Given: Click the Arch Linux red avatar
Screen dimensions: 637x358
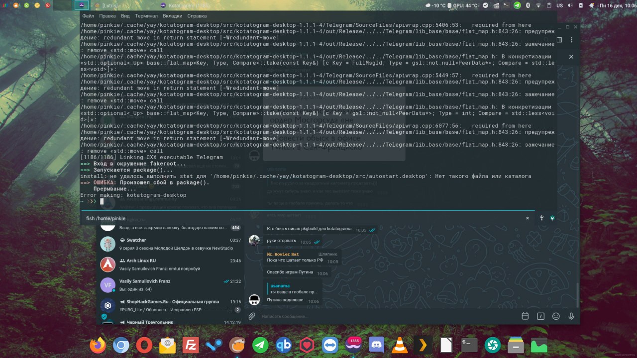Looking at the screenshot, I should [x=108, y=265].
